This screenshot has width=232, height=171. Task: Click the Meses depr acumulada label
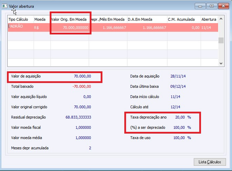tap(30, 148)
